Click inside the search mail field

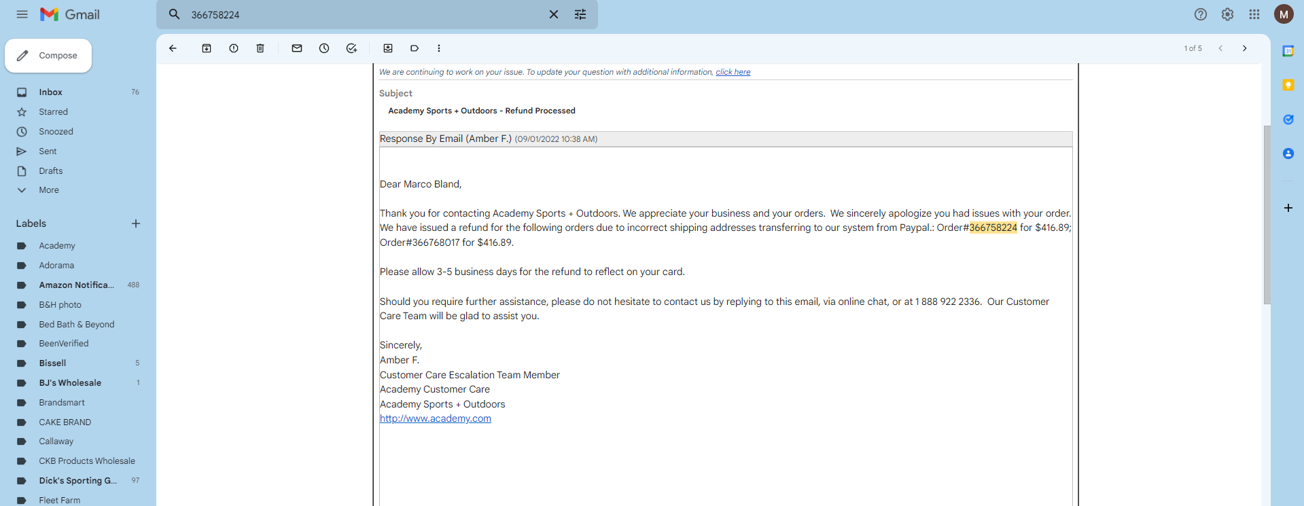pyautogui.click(x=366, y=14)
